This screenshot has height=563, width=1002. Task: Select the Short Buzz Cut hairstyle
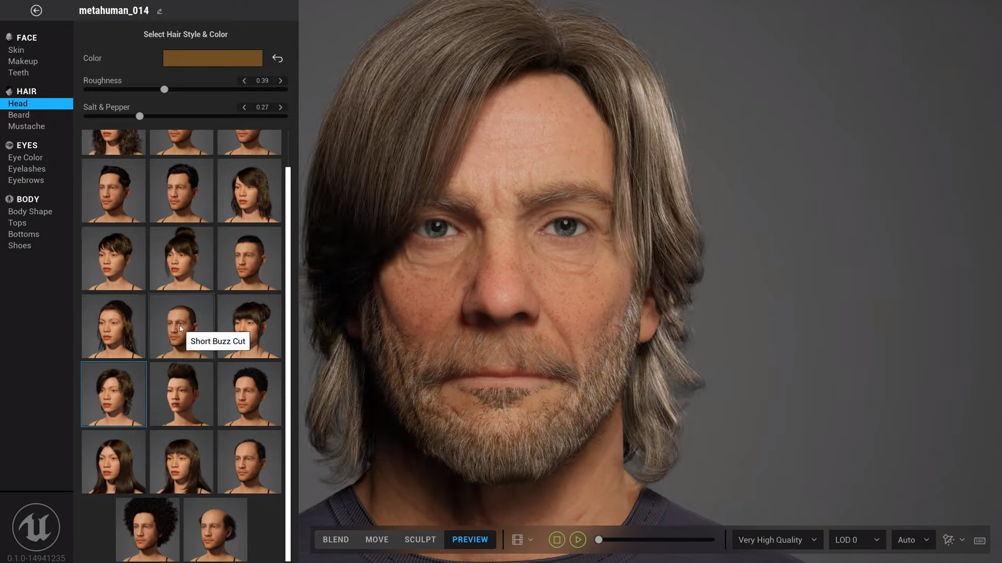point(181,326)
